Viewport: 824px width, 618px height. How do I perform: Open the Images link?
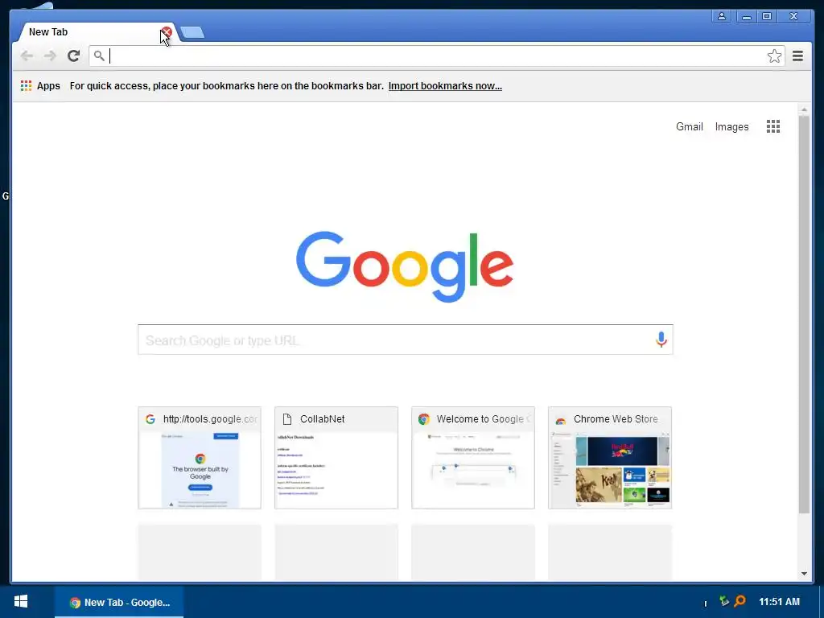[731, 126]
